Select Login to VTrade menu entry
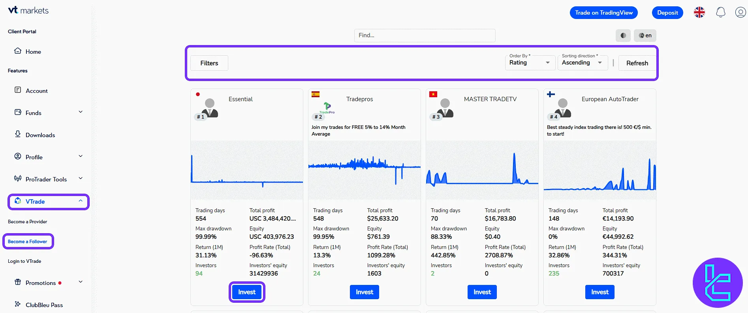 click(x=24, y=261)
